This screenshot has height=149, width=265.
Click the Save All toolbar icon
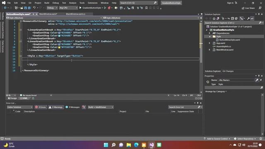coord(29,8)
